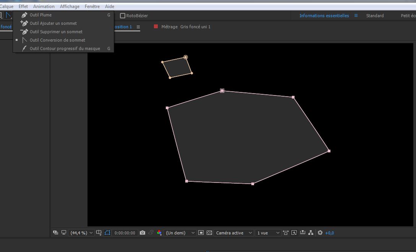Viewport: 416px width, 252px height.
Task: Choose Outil Contour progressif du masque
Action: coord(65,48)
